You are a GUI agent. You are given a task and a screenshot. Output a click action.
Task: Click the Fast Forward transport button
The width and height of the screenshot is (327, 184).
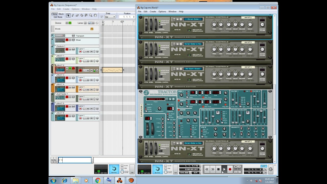click(x=213, y=169)
